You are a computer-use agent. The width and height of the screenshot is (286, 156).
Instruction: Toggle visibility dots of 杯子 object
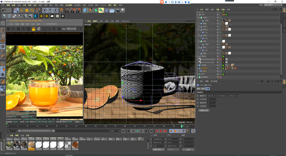click(219, 74)
